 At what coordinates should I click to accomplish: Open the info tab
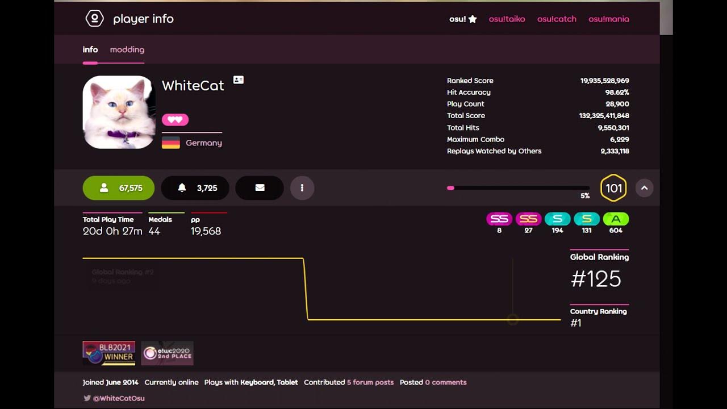pyautogui.click(x=90, y=49)
